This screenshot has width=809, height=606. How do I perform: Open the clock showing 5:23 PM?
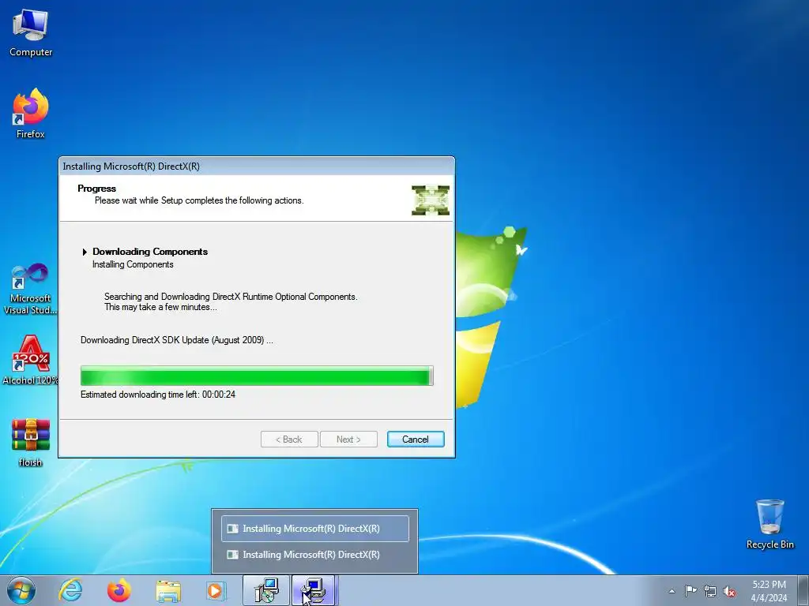point(769,591)
